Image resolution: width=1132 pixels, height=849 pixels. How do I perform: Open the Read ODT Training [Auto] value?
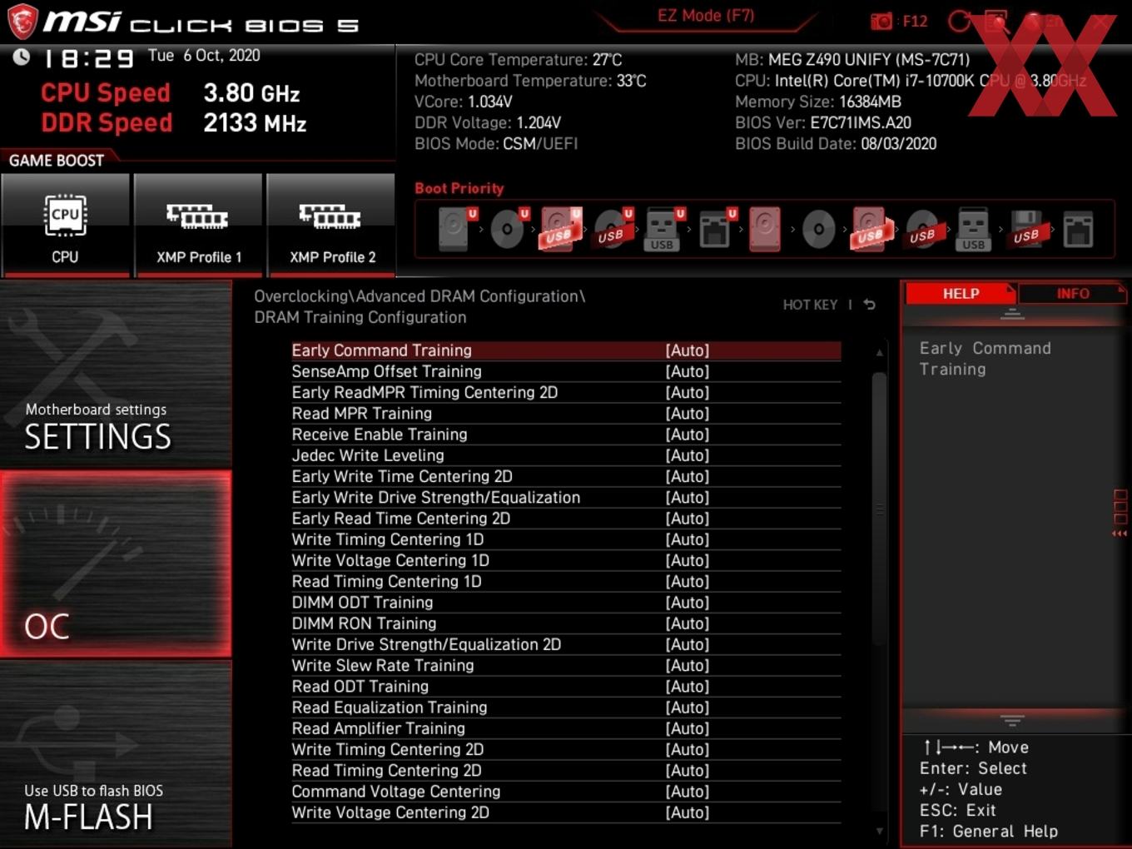(x=688, y=687)
